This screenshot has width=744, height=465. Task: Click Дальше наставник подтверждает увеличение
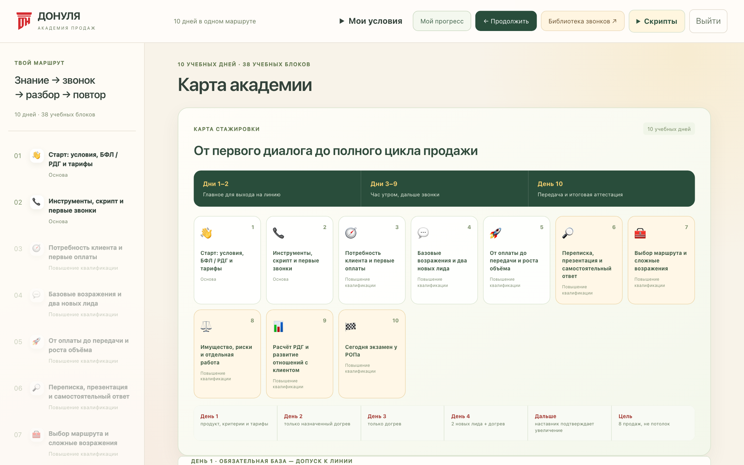[x=569, y=423]
